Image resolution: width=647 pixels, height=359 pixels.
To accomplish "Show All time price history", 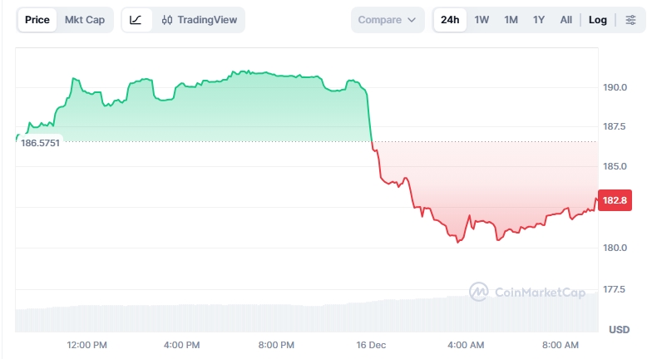I will point(566,20).
